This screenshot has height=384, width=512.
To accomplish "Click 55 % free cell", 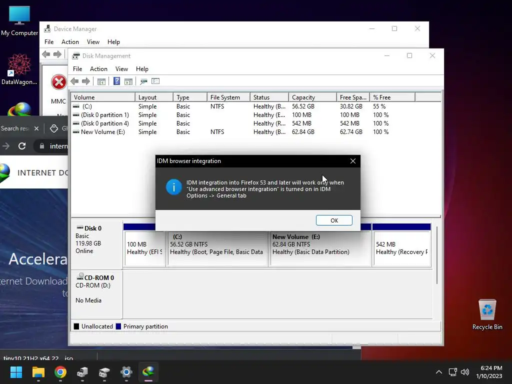I will [379, 106].
